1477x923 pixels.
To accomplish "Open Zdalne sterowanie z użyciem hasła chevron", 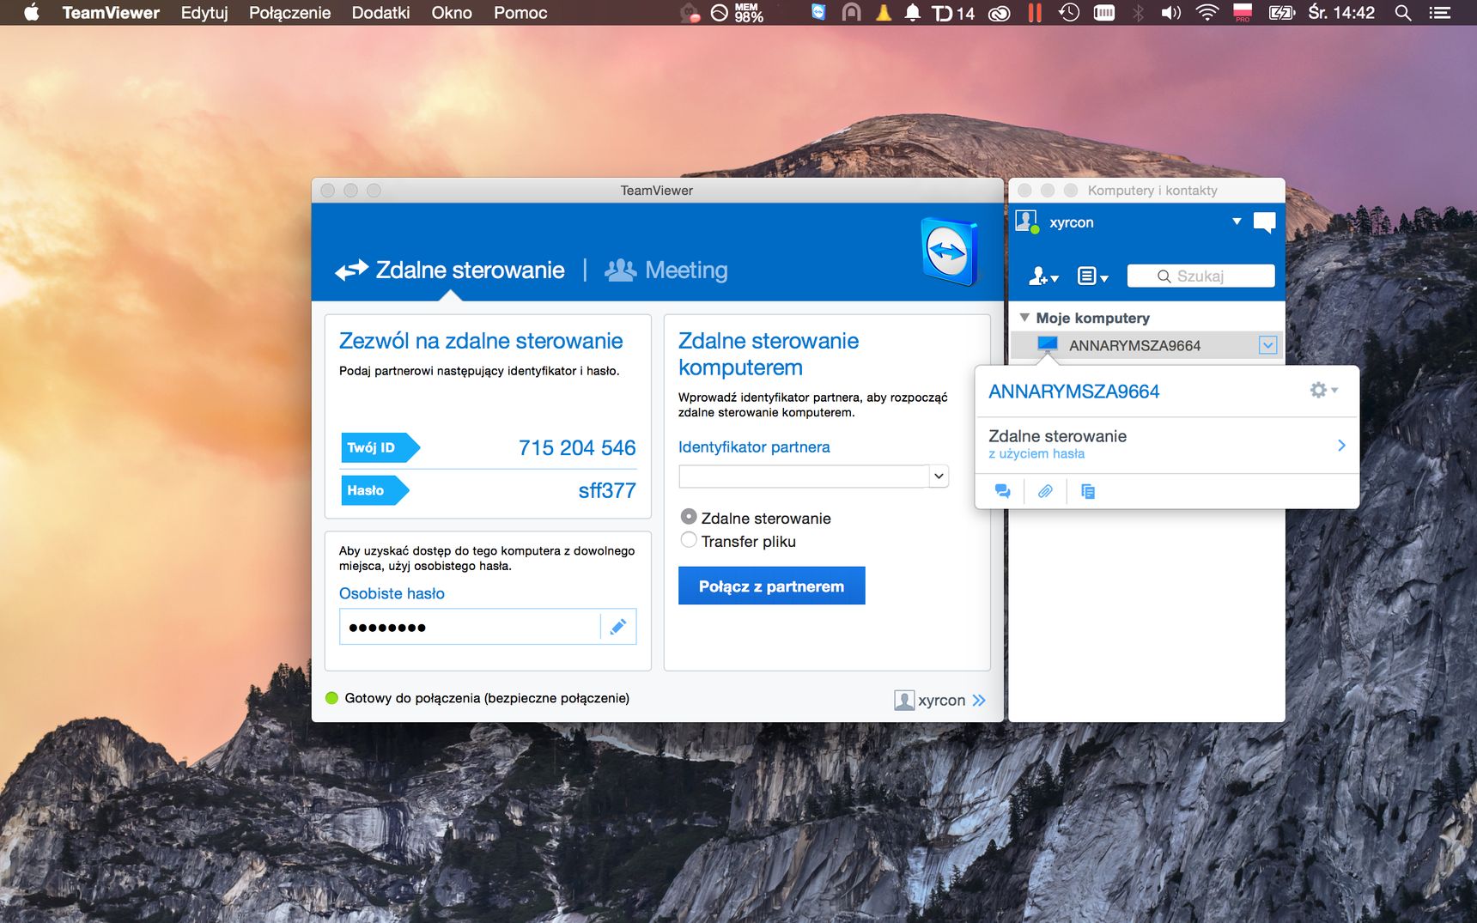I will [x=1341, y=445].
